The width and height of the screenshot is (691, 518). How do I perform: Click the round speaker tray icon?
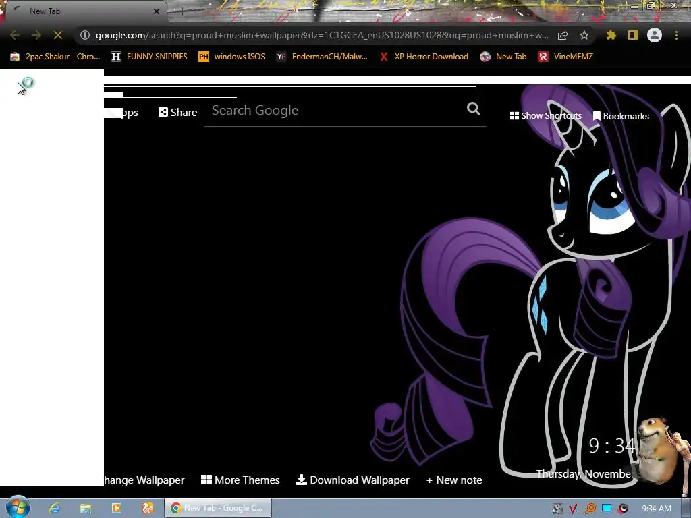point(623,509)
